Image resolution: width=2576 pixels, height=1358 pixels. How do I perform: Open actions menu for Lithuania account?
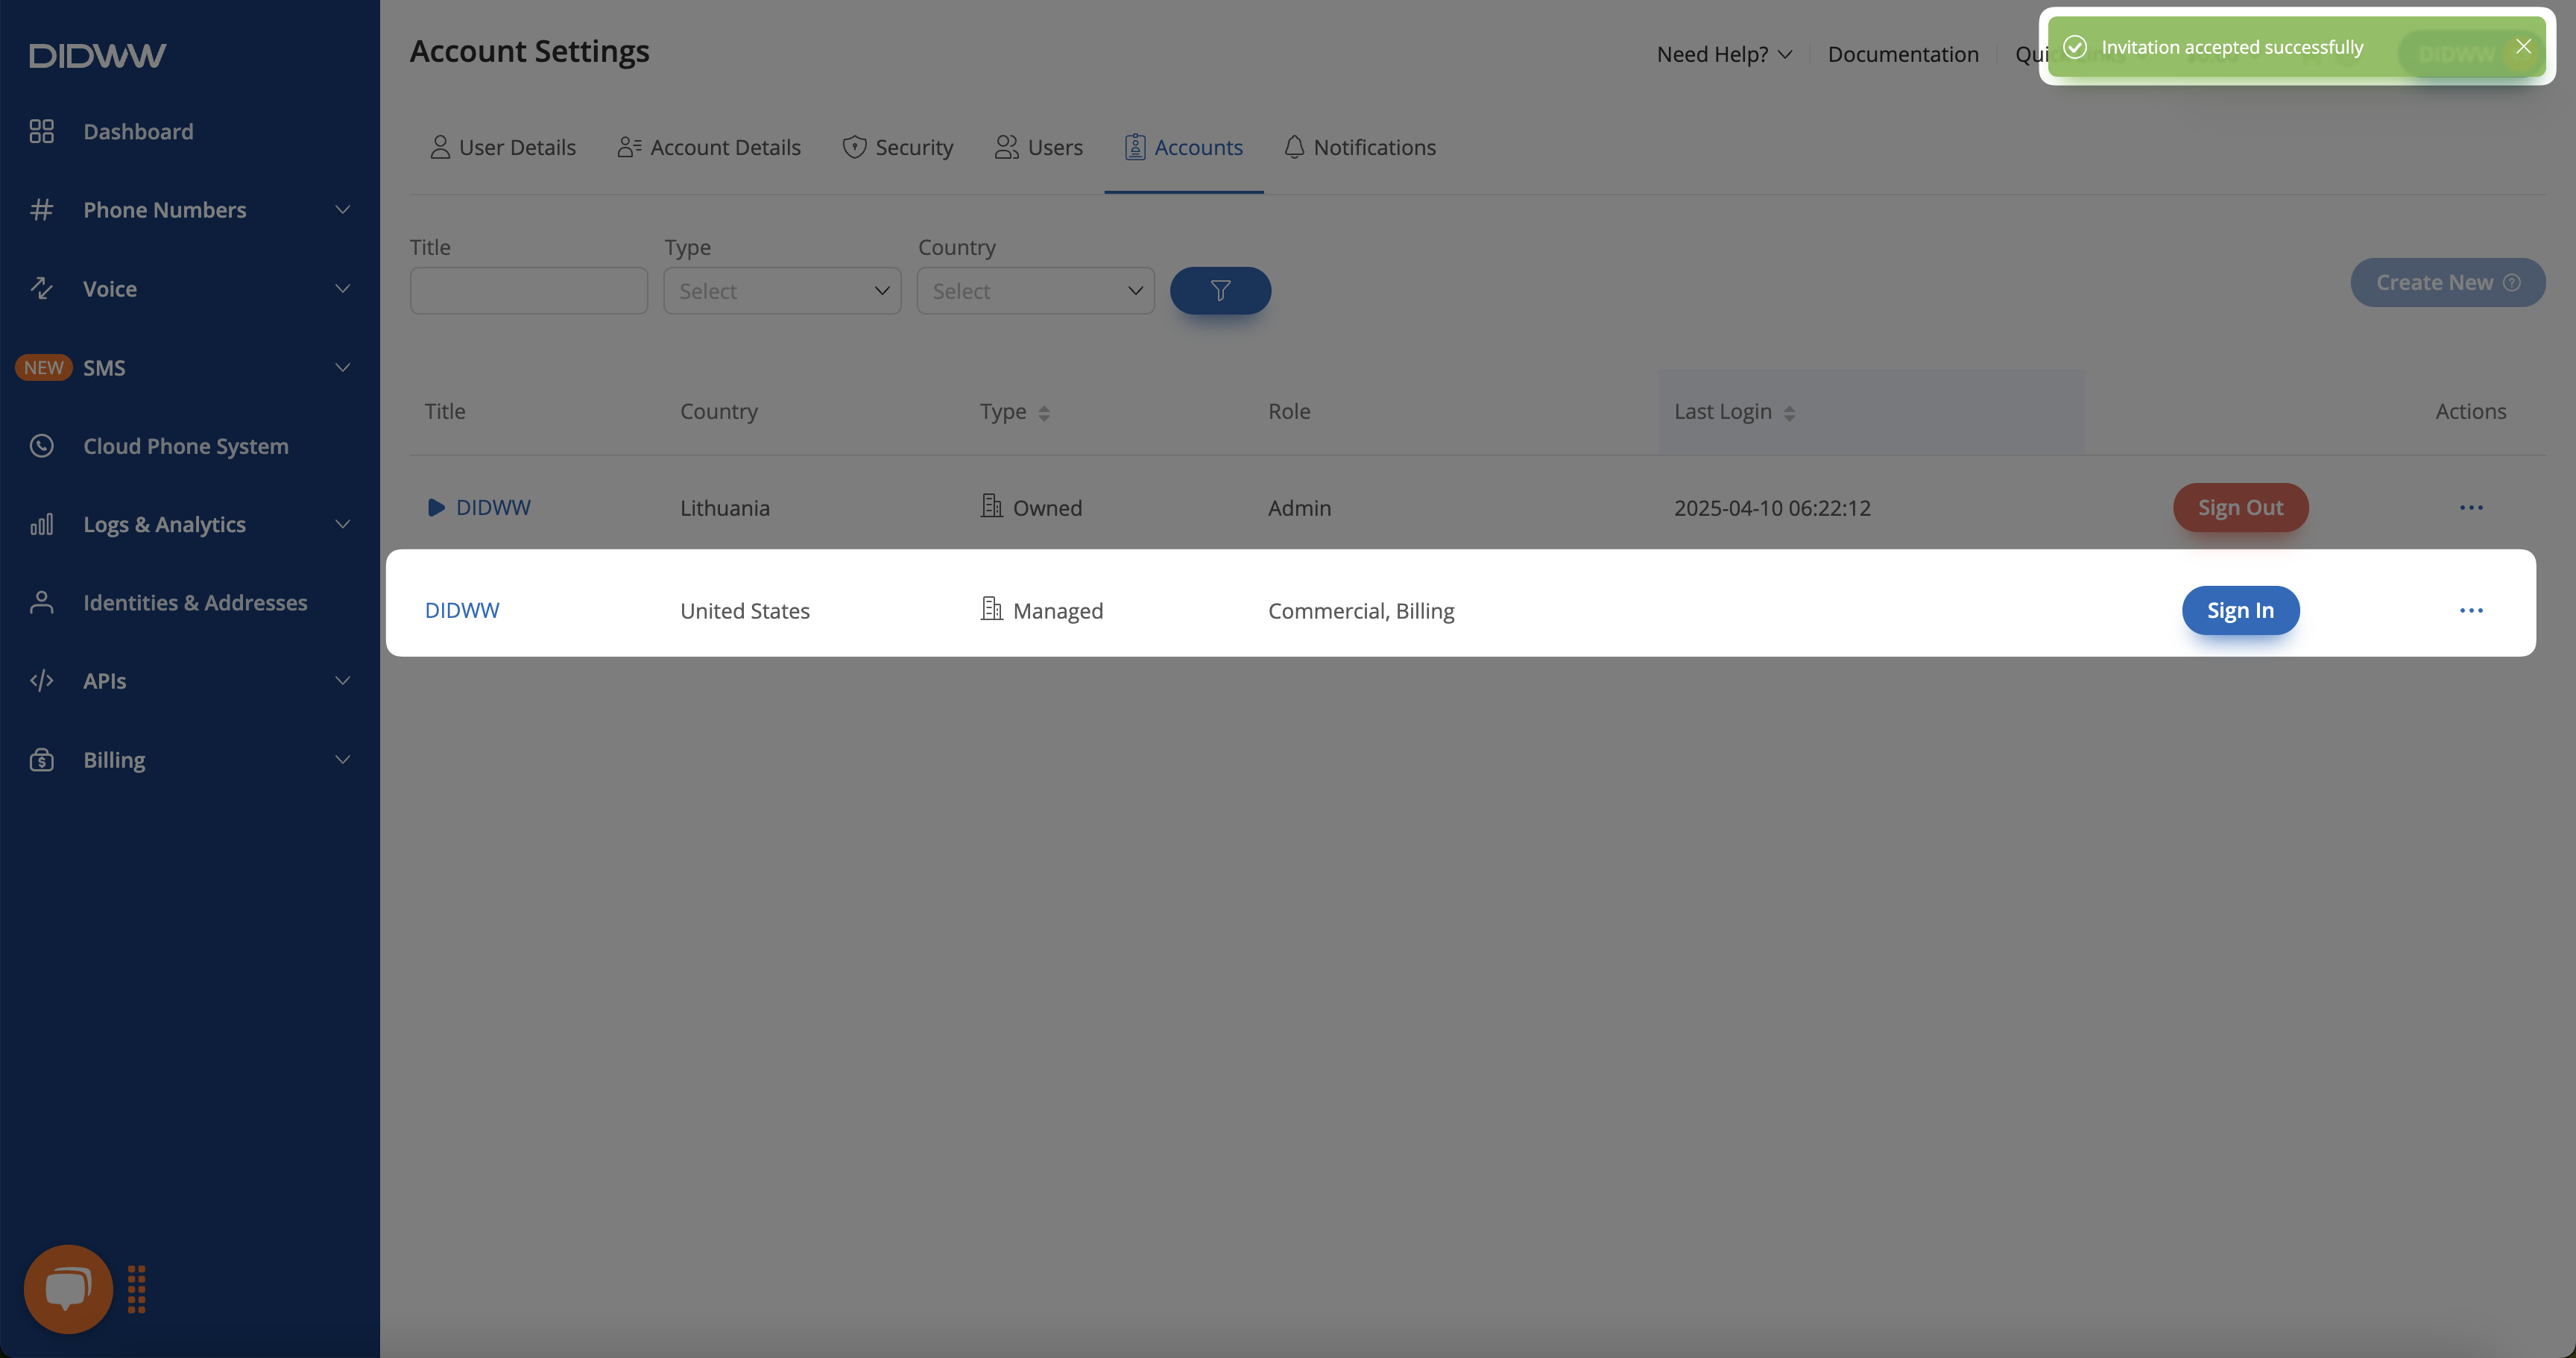[2471, 508]
